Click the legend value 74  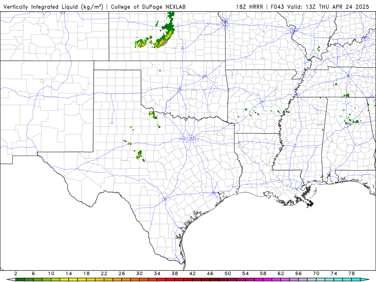pyautogui.click(x=334, y=274)
